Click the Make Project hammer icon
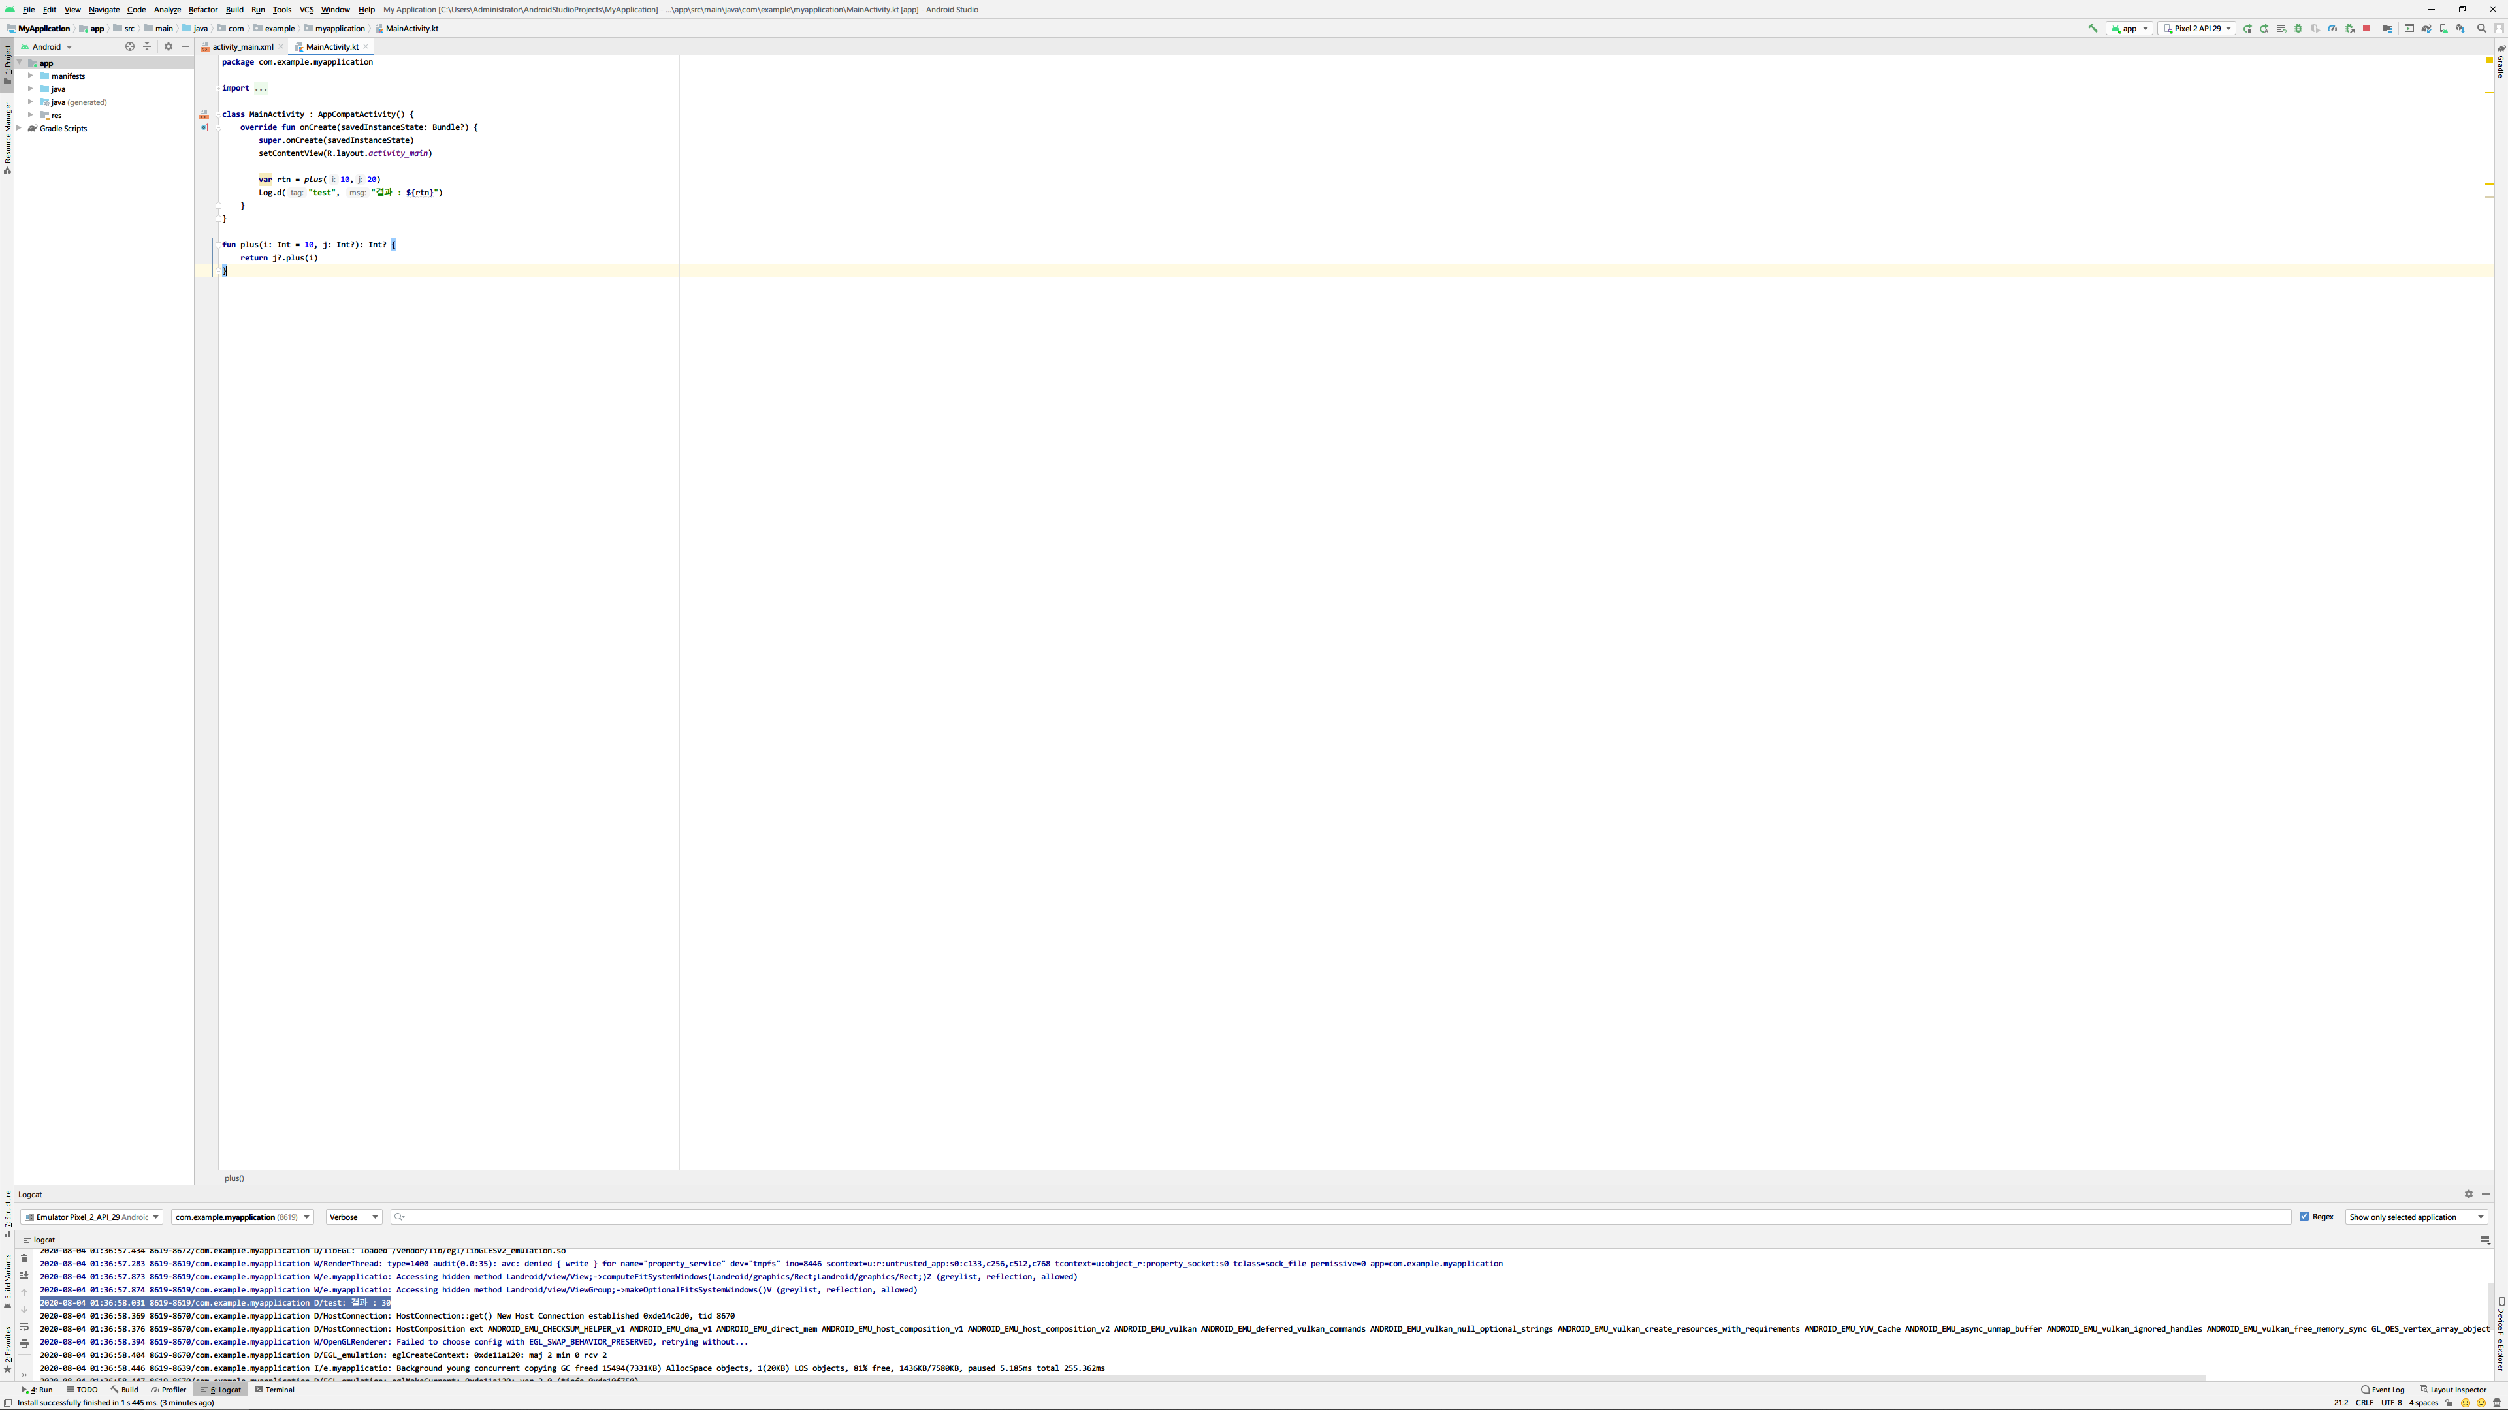2508x1410 pixels. pos(2092,28)
